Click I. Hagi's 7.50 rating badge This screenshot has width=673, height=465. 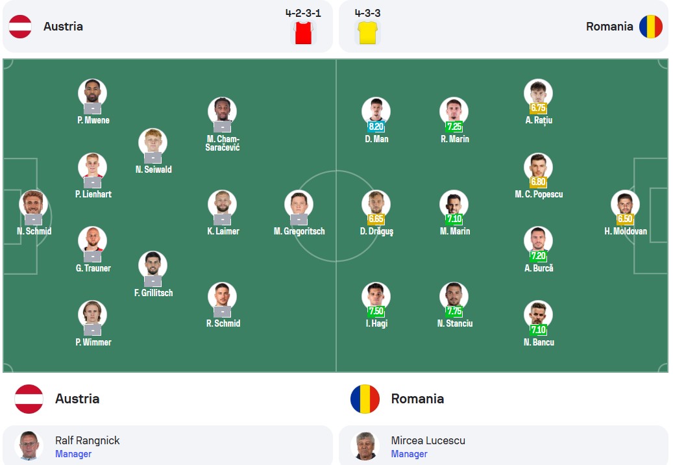pos(376,311)
